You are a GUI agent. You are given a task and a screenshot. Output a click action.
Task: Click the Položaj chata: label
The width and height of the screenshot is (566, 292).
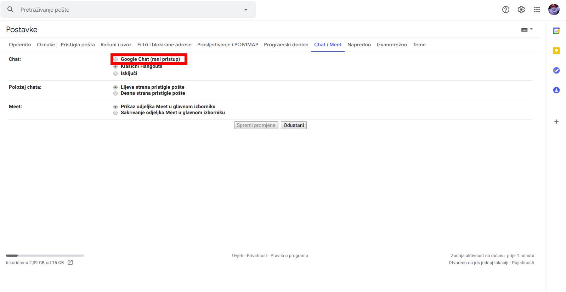[25, 87]
